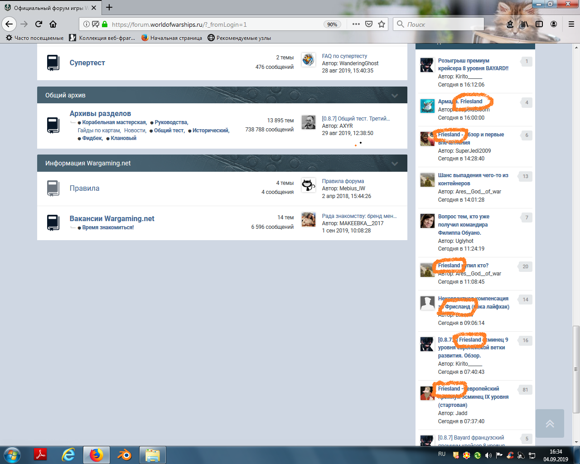Collapse the Общий архив category
Image resolution: width=580 pixels, height=464 pixels.
click(395, 96)
